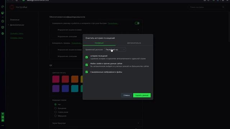
Task: Click the green Удалить данные button
Action: pos(142,95)
